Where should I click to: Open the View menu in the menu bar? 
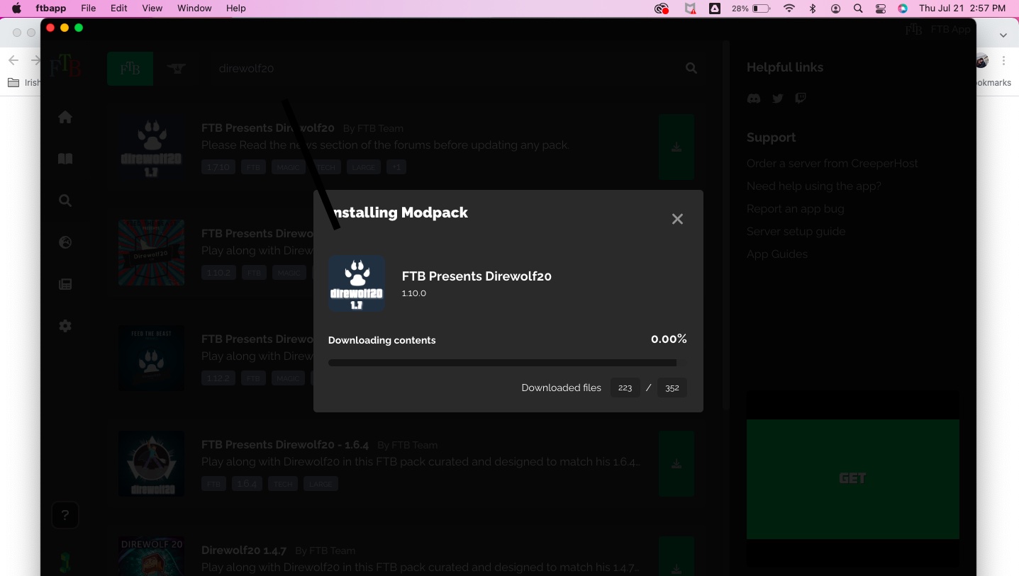point(152,8)
